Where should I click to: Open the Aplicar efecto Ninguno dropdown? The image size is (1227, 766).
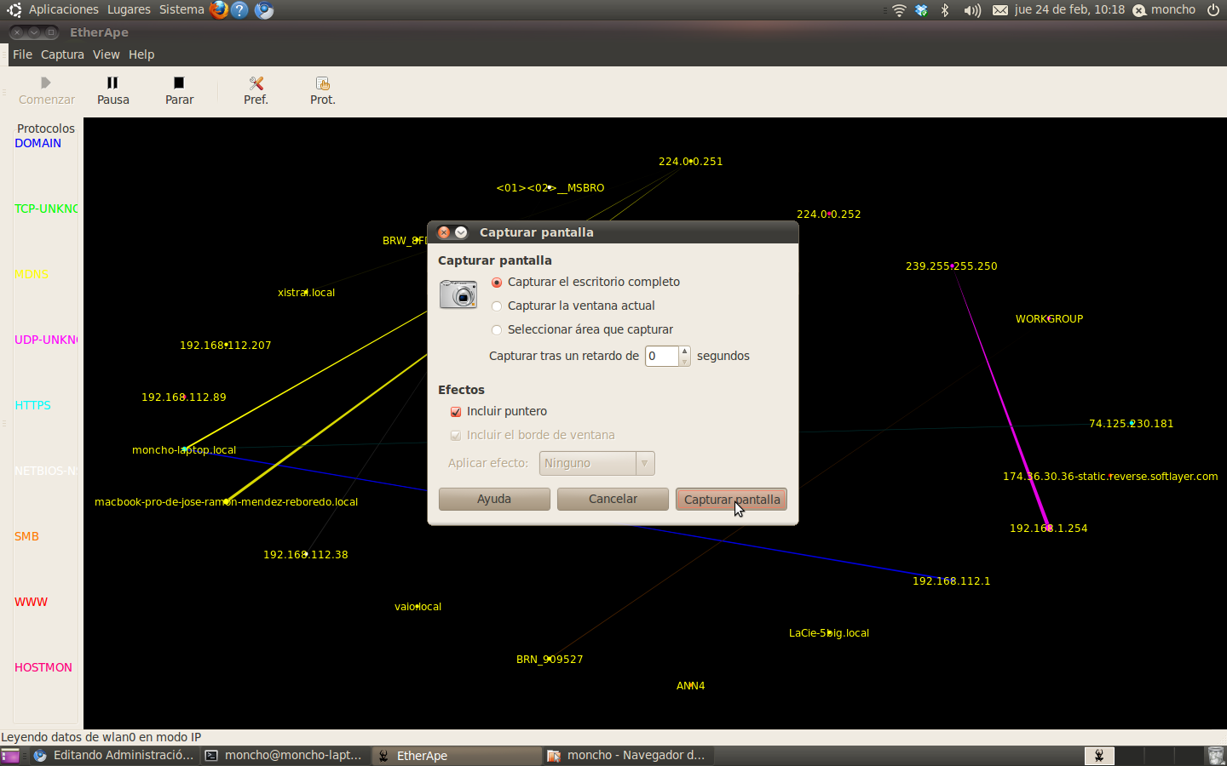point(596,463)
